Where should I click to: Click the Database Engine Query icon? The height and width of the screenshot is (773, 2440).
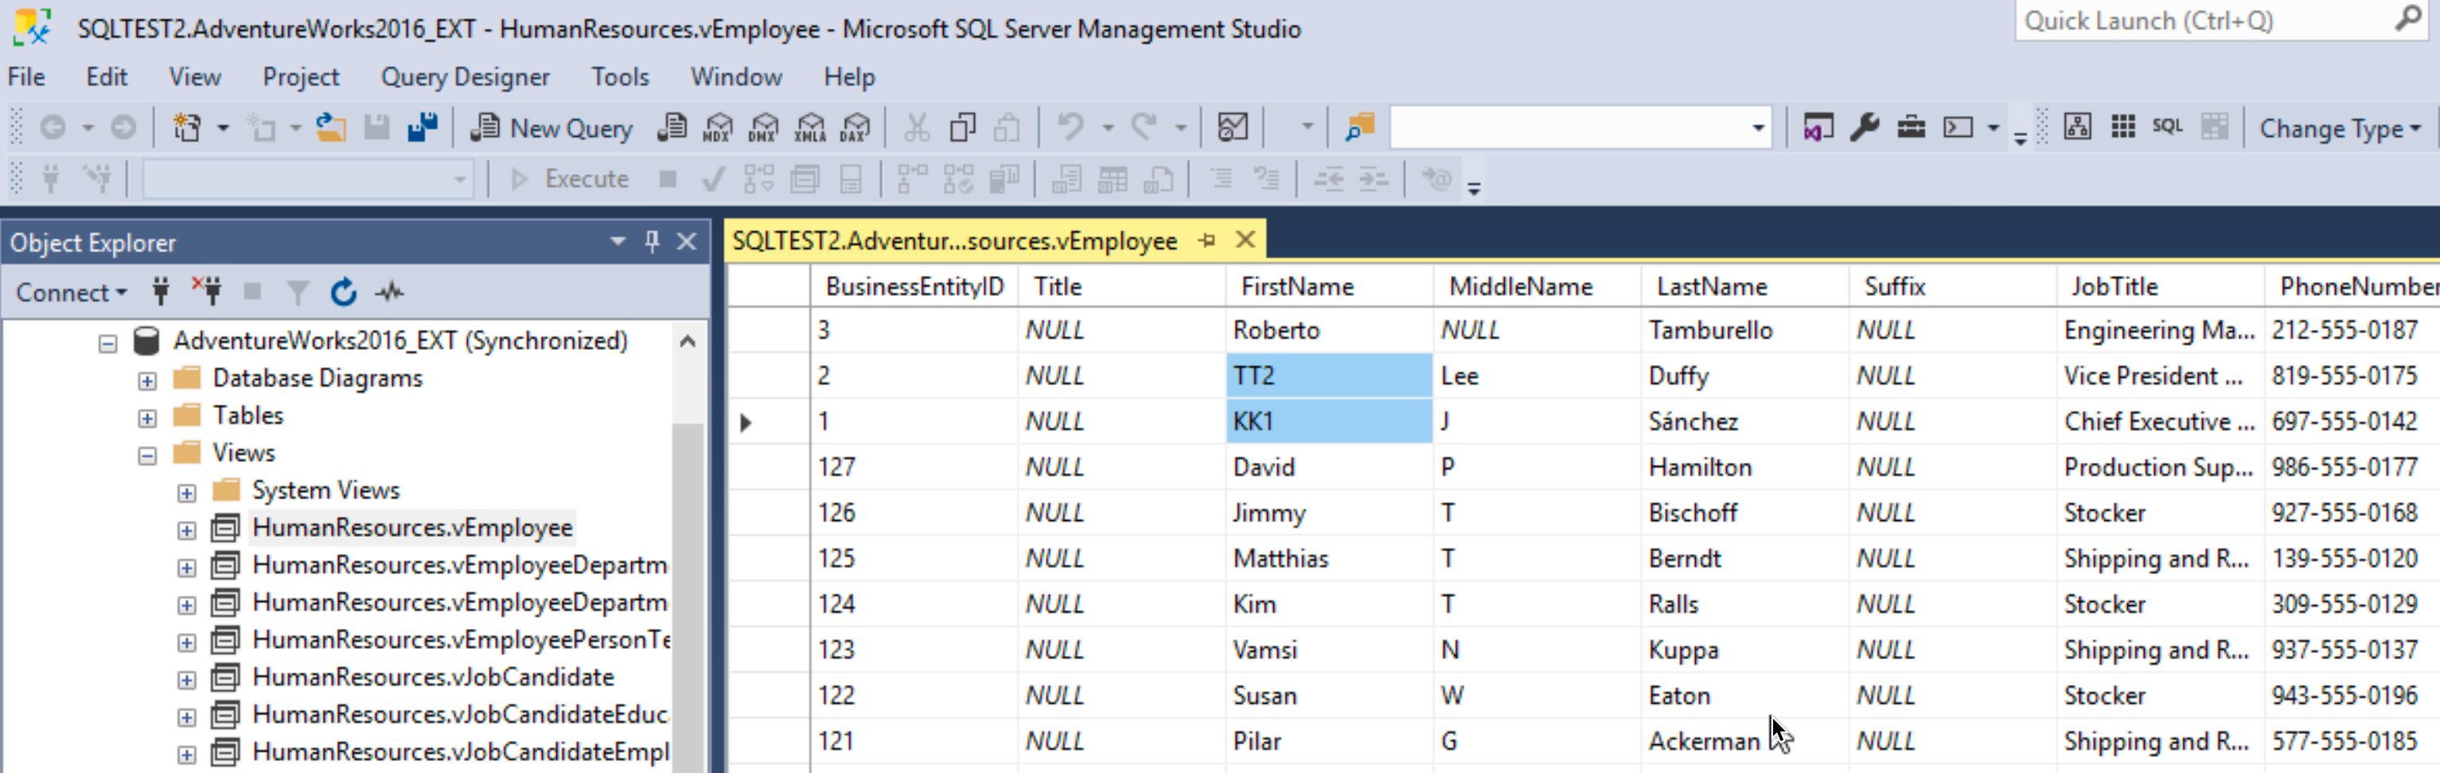click(x=672, y=128)
